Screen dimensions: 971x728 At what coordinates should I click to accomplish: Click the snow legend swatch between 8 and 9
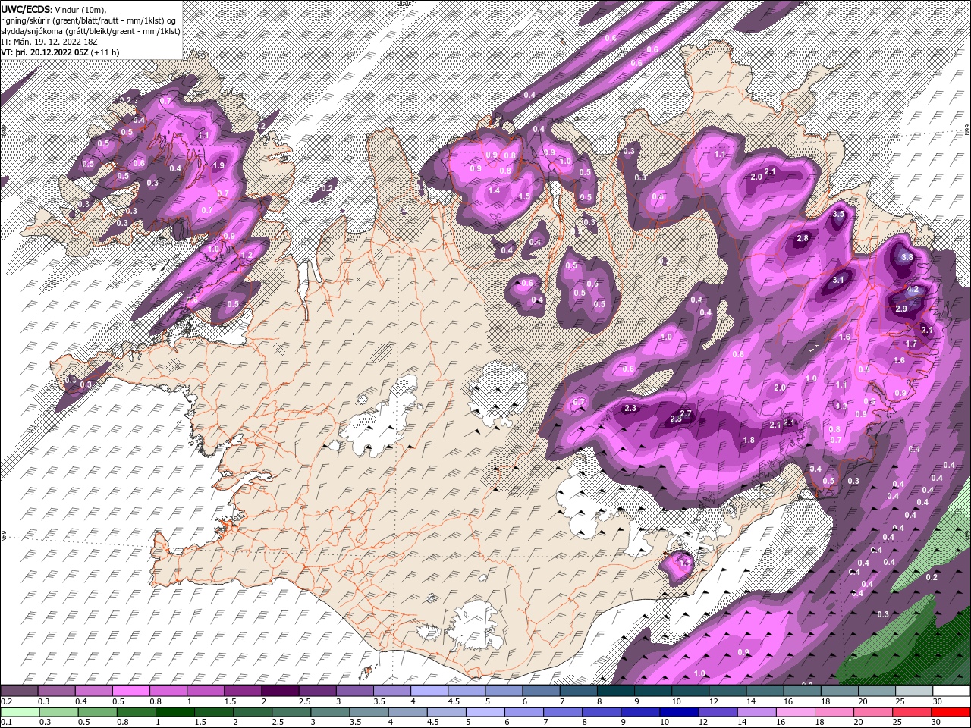coord(615,691)
